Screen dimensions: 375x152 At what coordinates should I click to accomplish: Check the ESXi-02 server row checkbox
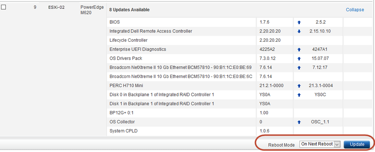click(4, 7)
